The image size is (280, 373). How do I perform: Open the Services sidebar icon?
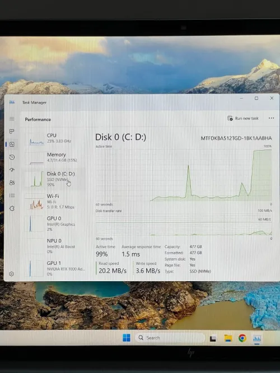(12, 208)
